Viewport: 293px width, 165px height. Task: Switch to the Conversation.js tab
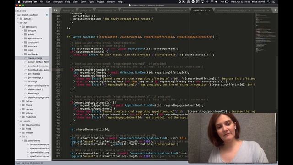tap(105, 11)
